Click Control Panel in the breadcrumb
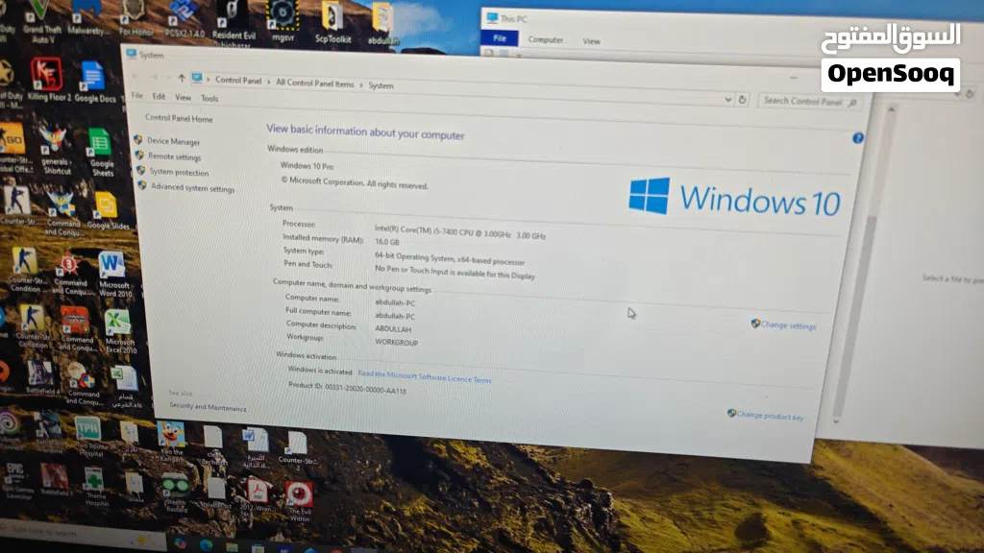The image size is (984, 553). tap(238, 81)
